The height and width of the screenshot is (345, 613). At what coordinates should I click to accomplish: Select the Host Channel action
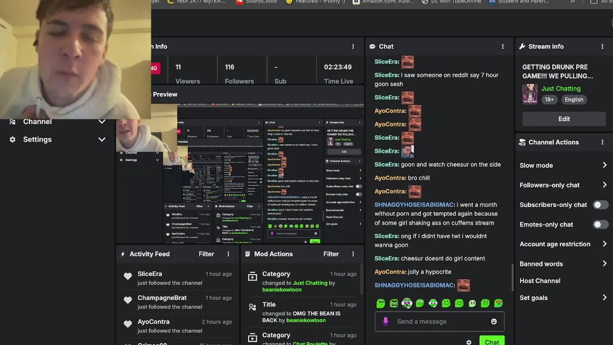[x=540, y=281]
